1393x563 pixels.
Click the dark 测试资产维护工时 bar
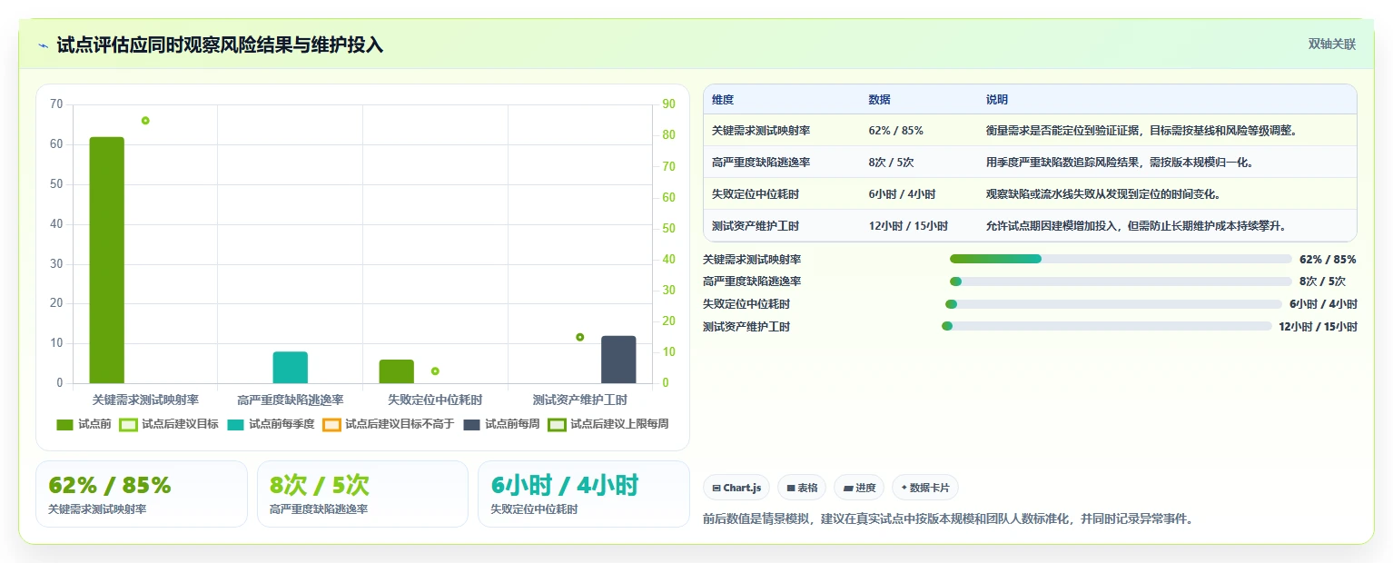[618, 360]
